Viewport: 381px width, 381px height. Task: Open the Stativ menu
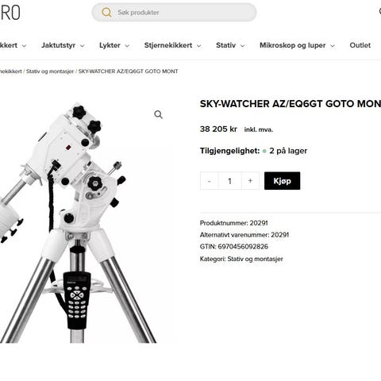coord(225,45)
